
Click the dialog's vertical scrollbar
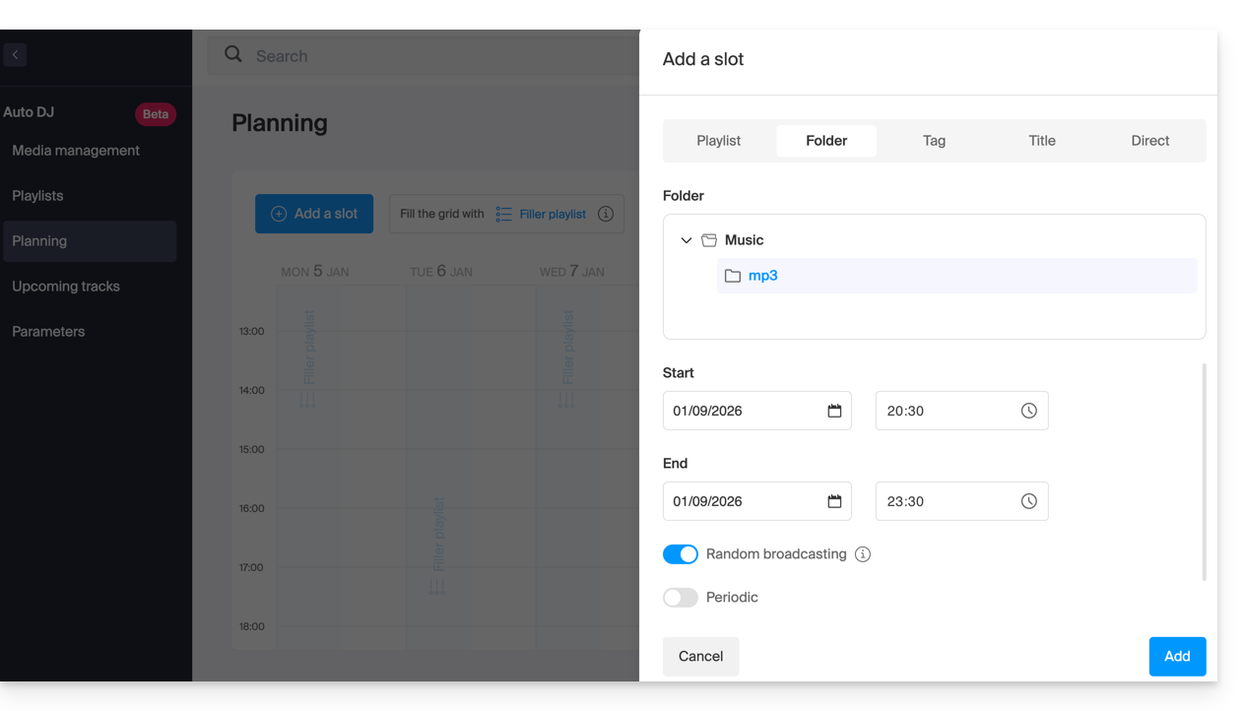[1204, 473]
